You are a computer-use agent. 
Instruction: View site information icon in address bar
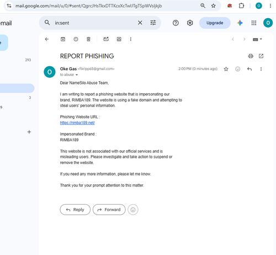[x=9, y=6]
